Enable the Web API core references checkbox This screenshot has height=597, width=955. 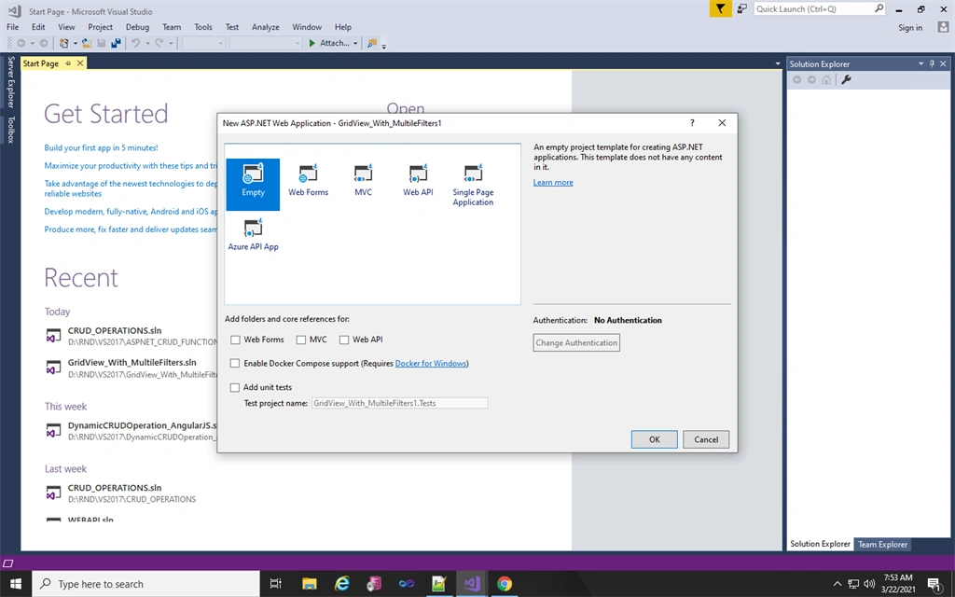coord(344,340)
